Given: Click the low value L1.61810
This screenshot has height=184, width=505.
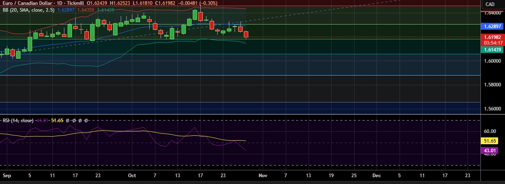Looking at the screenshot, I should tap(142, 3).
